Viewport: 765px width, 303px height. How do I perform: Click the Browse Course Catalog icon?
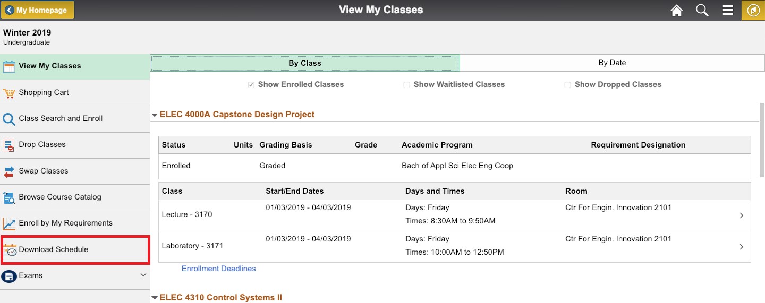(x=9, y=197)
